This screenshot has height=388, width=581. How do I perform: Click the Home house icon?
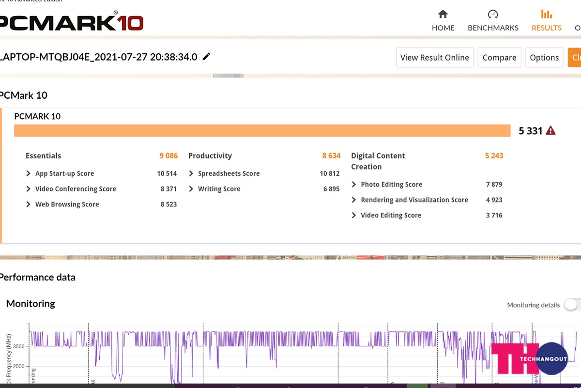pyautogui.click(x=443, y=14)
